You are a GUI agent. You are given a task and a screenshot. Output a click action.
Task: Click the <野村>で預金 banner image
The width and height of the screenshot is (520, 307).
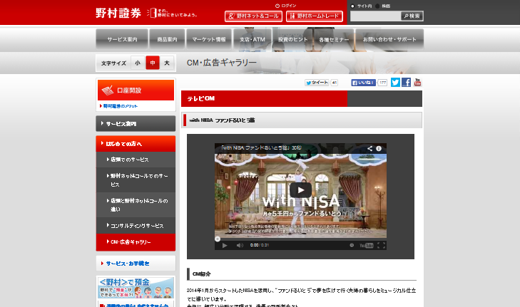pos(136,288)
